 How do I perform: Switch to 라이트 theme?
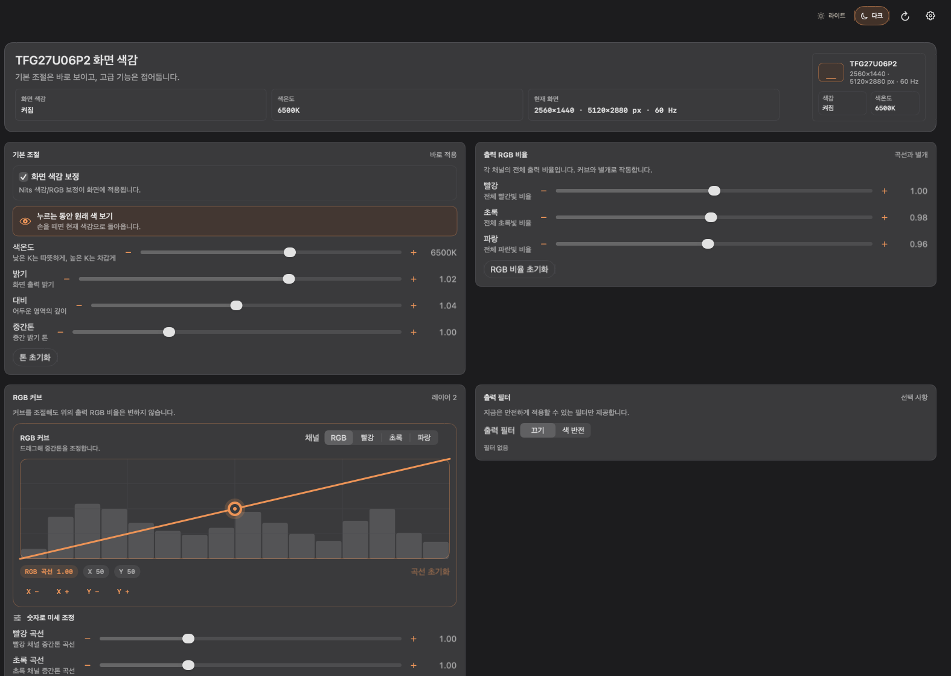coord(831,16)
